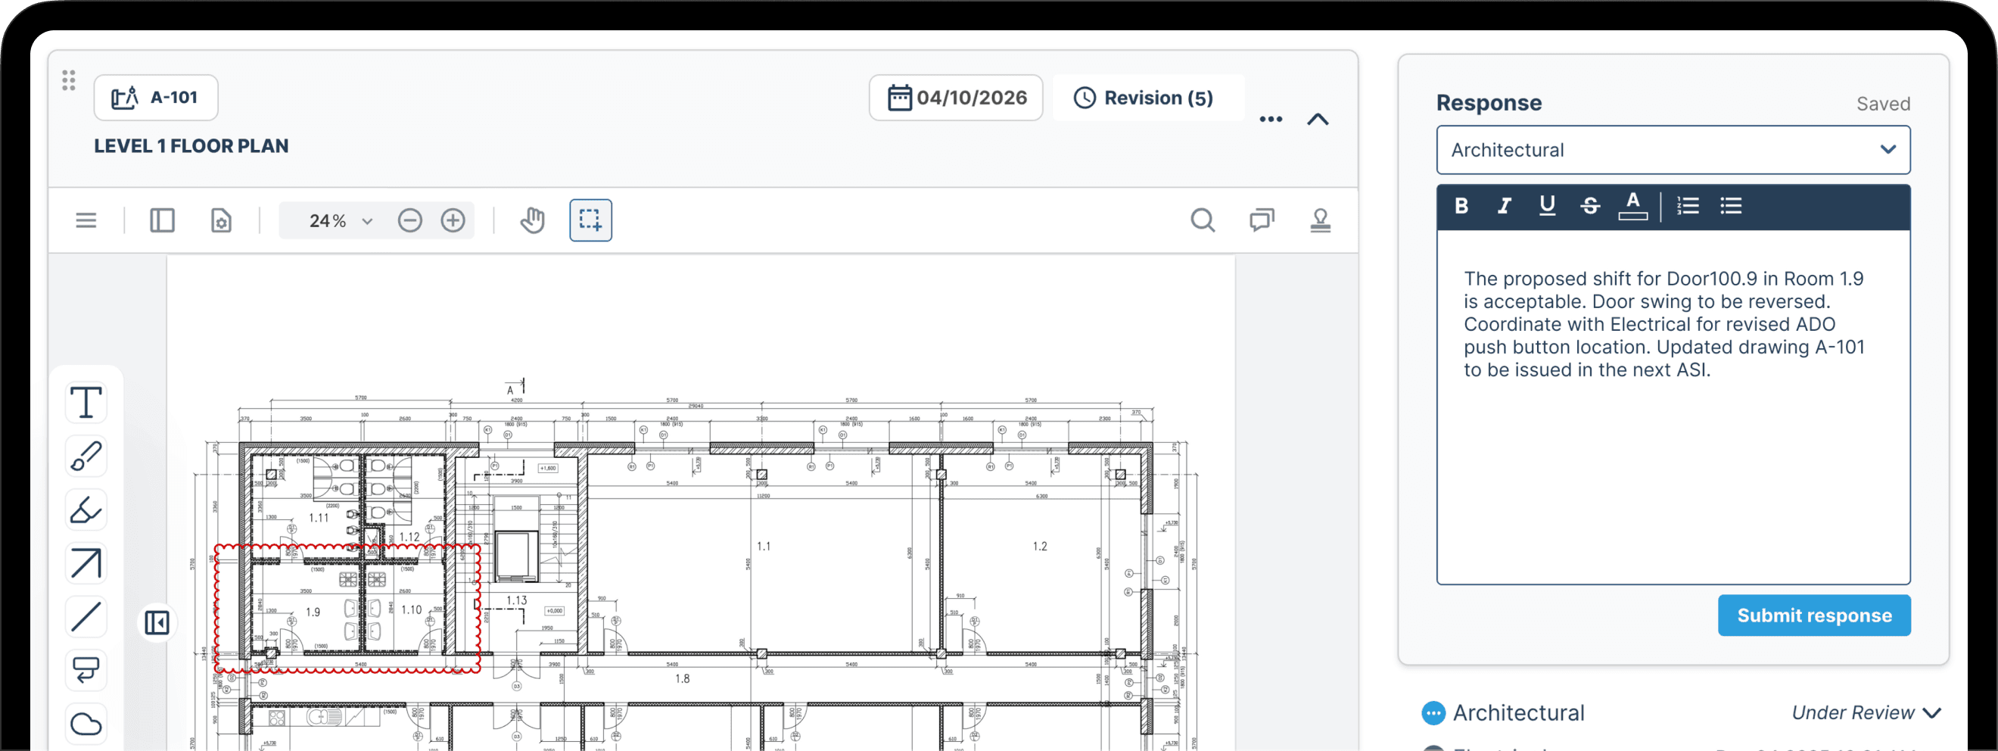Click room label 1.2 on the plan
The image size is (1998, 751).
[x=1040, y=546]
